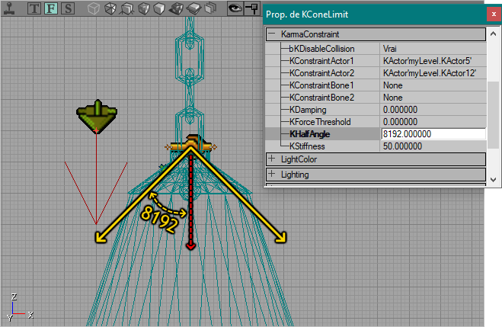This screenshot has height=327, width=502.
Task: Collapse the KarmaConstraint category
Action: coord(272,34)
